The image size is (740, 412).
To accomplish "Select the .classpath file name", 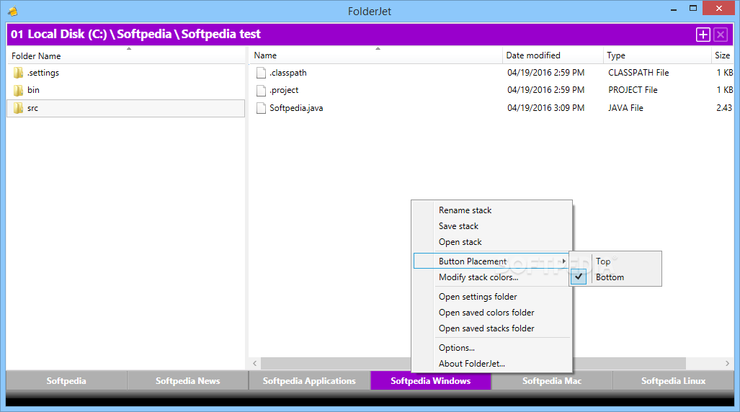I will click(x=288, y=73).
